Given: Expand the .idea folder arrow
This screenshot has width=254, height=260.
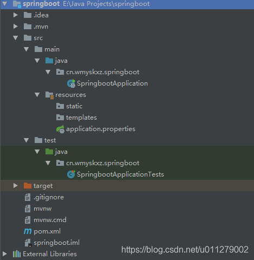Looking at the screenshot, I should (x=16, y=15).
